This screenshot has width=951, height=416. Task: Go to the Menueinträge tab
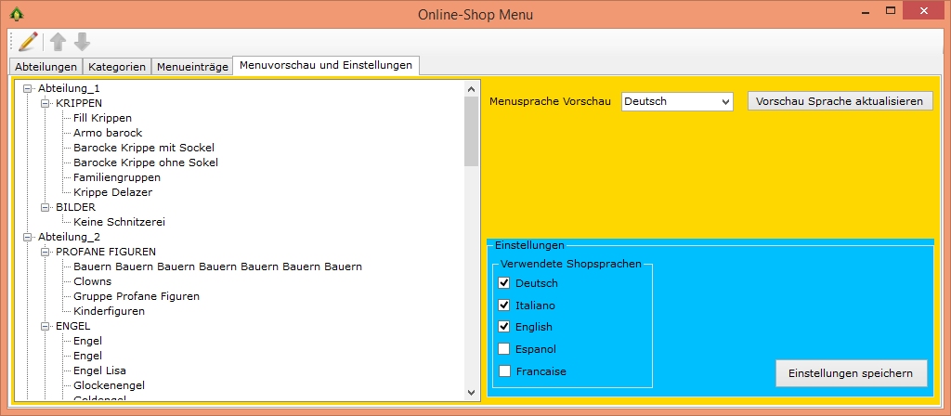tap(191, 67)
